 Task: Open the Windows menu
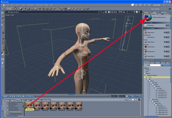(x=40, y=5)
